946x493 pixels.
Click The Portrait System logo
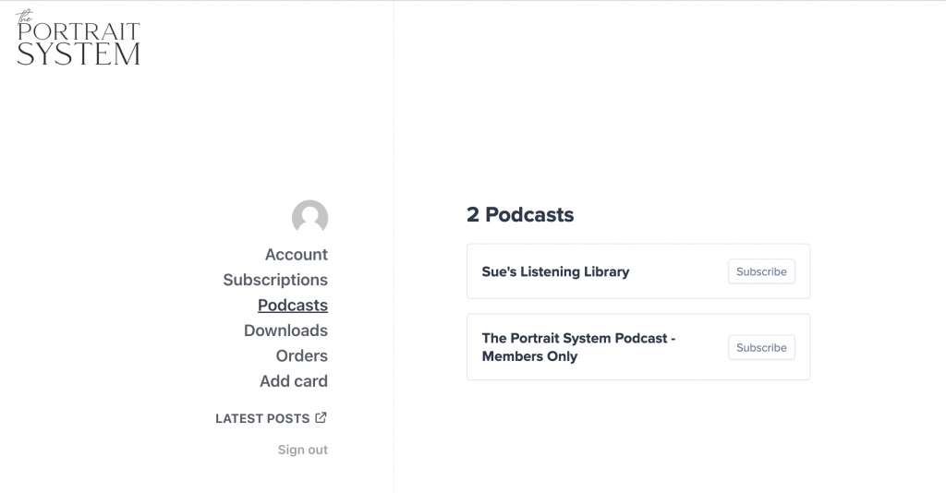point(78,37)
